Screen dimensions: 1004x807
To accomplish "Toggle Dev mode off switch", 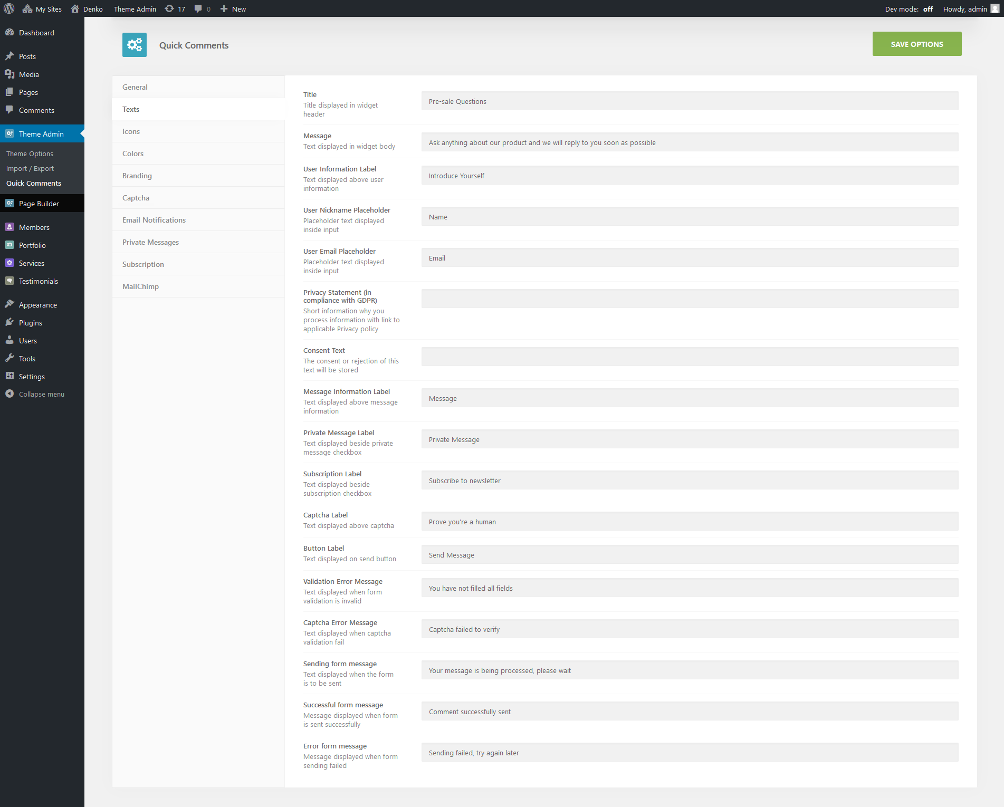I will tap(927, 9).
